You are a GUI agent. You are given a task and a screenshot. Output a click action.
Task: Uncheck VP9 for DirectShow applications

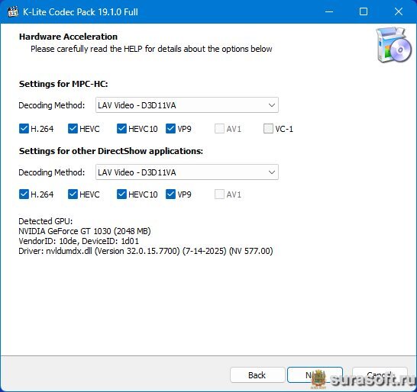pos(170,194)
